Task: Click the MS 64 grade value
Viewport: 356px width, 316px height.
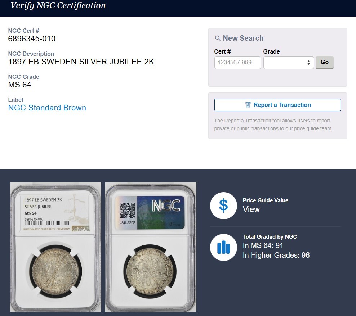Action: 20,85
